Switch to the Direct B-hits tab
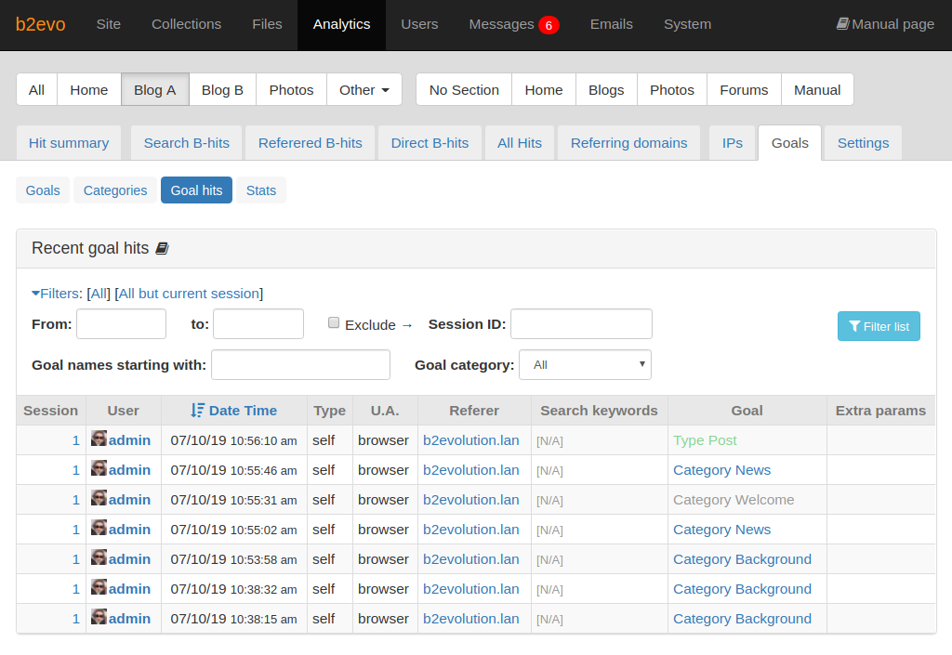 click(430, 143)
